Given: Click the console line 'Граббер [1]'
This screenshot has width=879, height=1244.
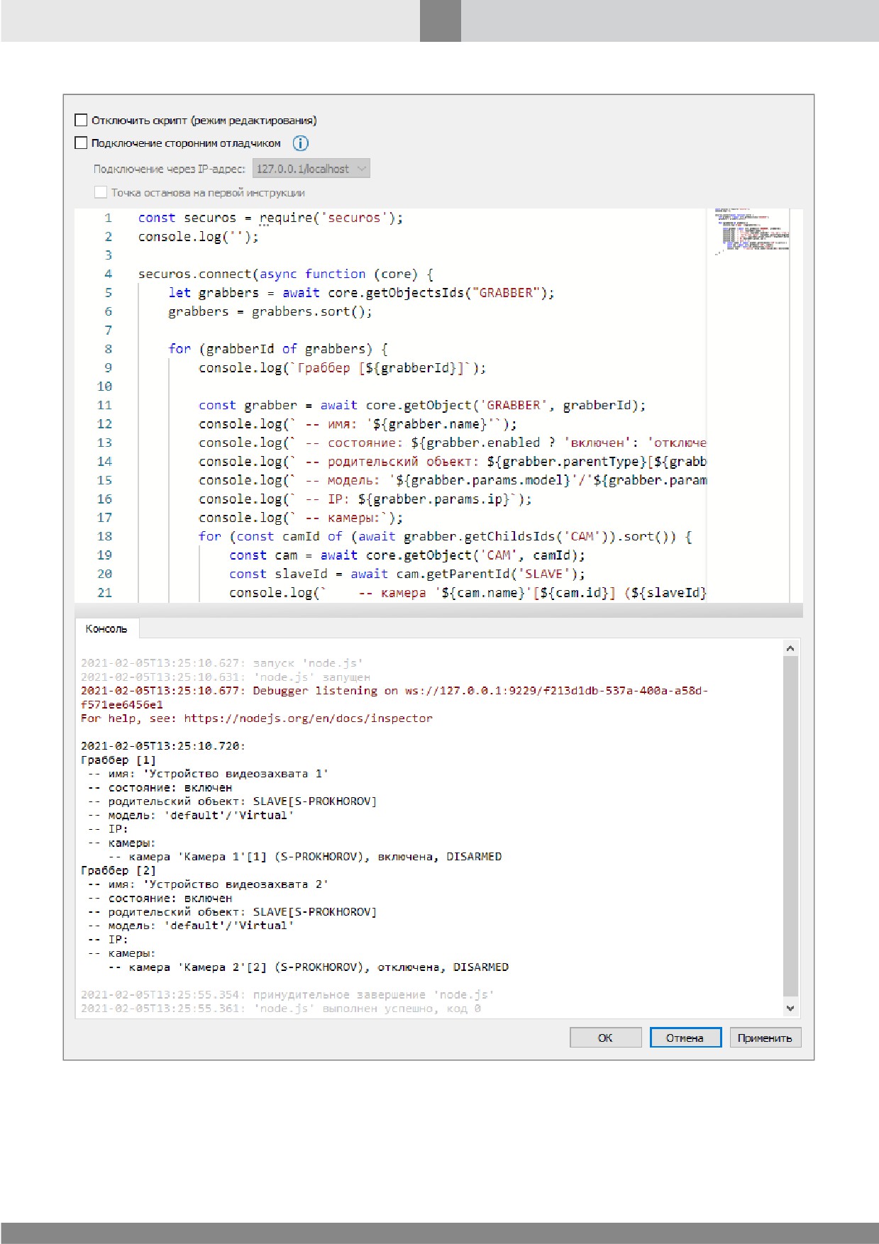Looking at the screenshot, I should [118, 760].
